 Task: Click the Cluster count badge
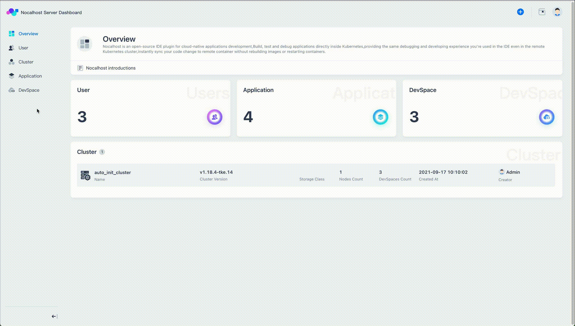(102, 152)
